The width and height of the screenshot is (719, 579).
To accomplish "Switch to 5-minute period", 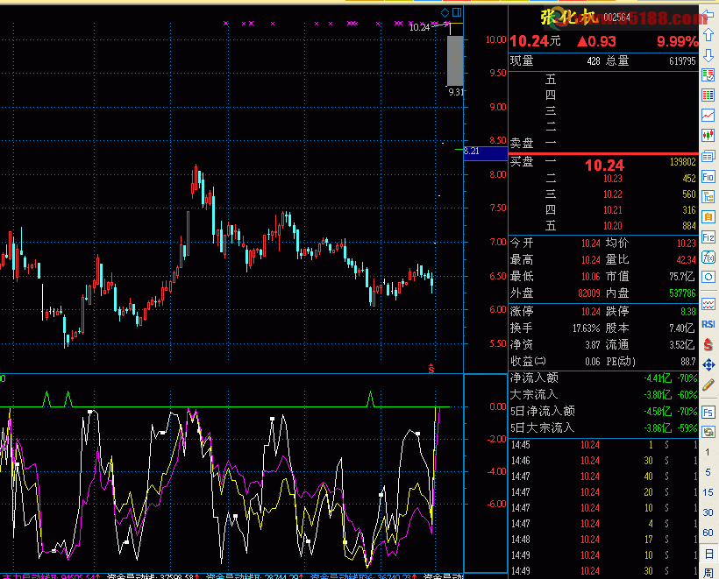I will point(708,472).
